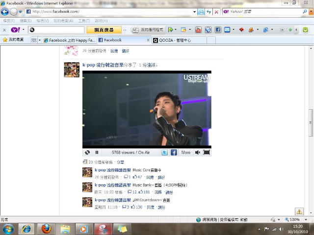This screenshot has width=314, height=235.
Task: Open the 說明(H) menu
Action: 101,21
